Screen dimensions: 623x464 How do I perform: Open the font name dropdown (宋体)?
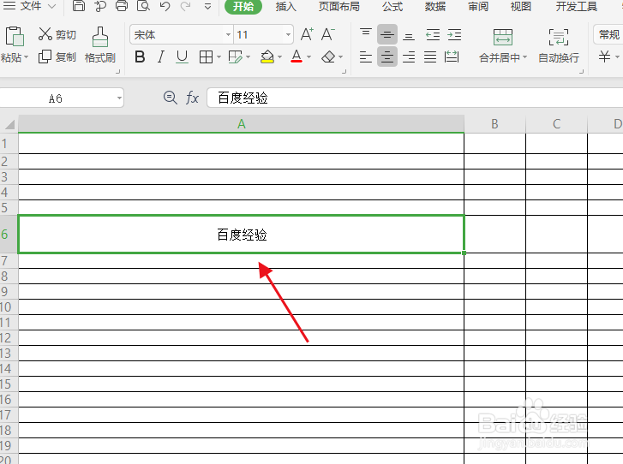(228, 35)
